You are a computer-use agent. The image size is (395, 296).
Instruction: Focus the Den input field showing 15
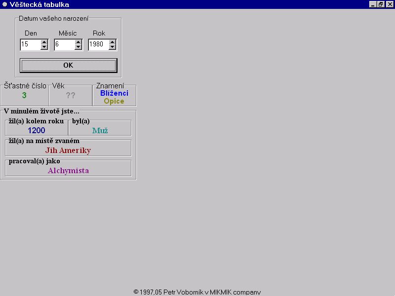[x=30, y=45]
